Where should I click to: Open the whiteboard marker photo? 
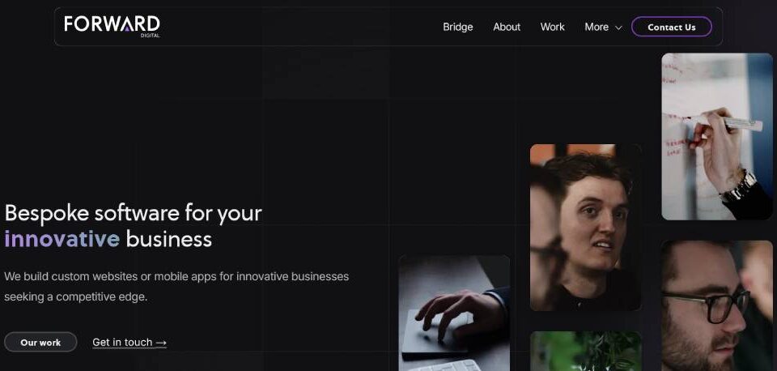coord(716,136)
